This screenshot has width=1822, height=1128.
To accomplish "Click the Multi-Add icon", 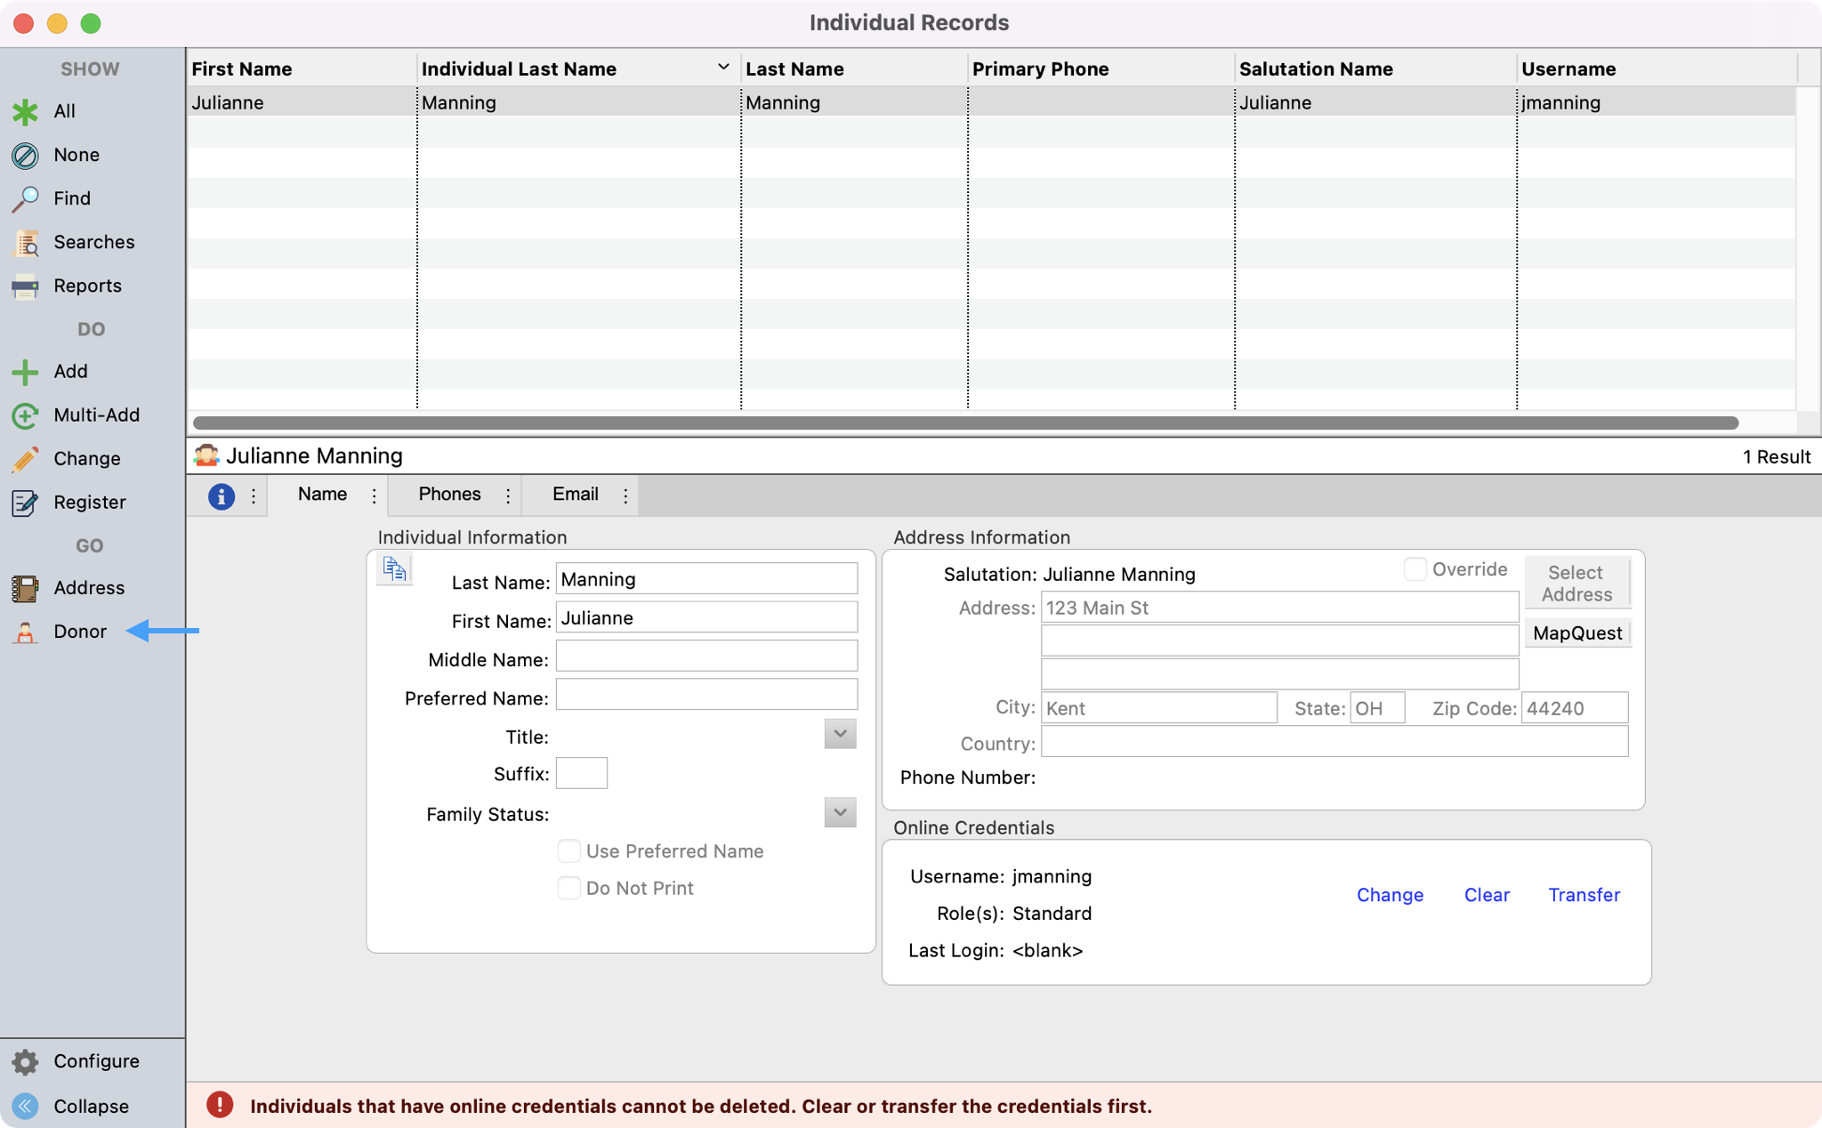I will pos(25,415).
